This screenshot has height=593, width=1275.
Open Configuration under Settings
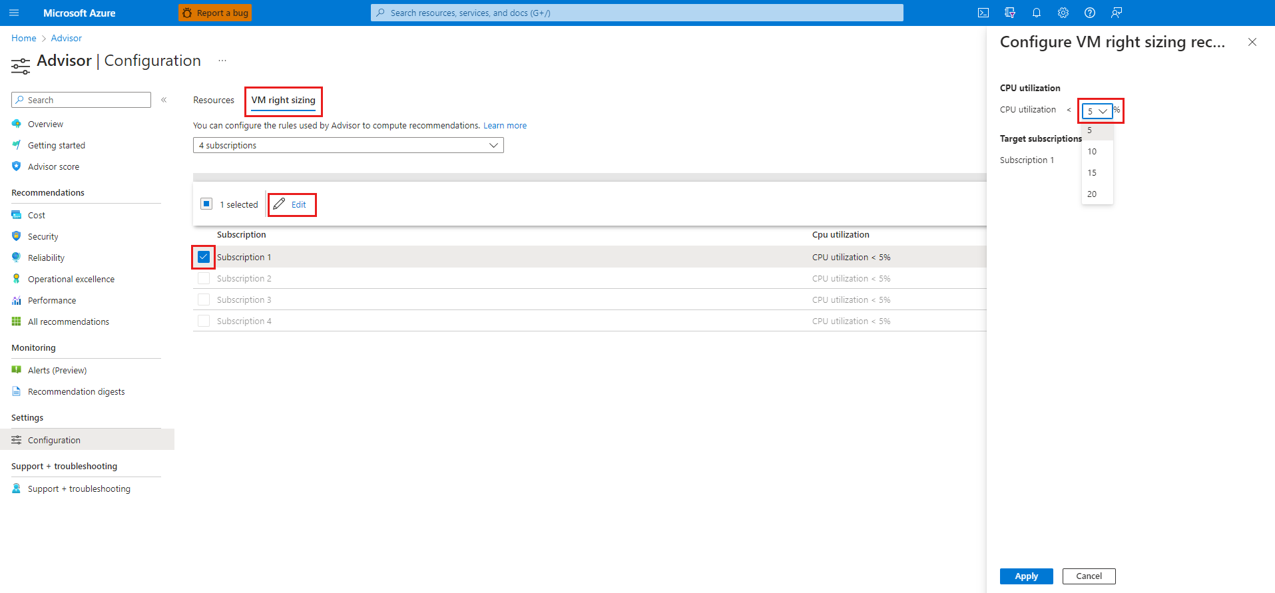point(54,440)
